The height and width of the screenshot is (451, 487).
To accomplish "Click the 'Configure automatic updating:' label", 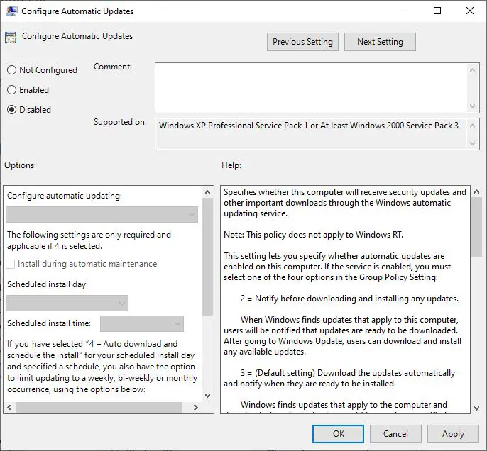I will (x=65, y=196).
